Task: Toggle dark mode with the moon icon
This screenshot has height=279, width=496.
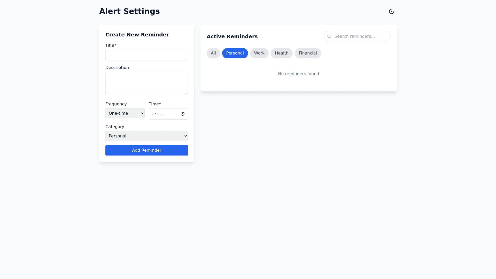Action: (391, 11)
